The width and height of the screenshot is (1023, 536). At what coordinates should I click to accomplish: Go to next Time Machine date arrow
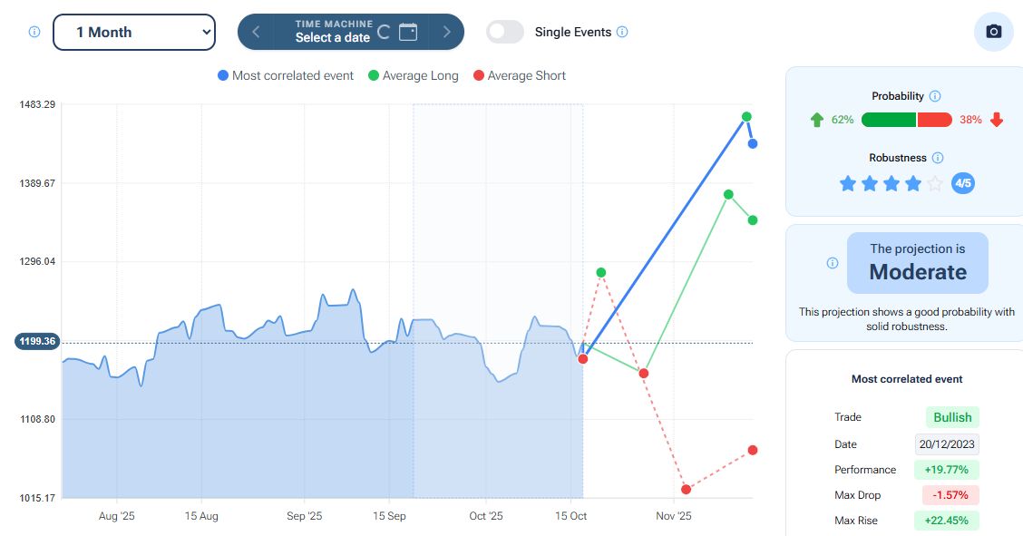[x=446, y=32]
